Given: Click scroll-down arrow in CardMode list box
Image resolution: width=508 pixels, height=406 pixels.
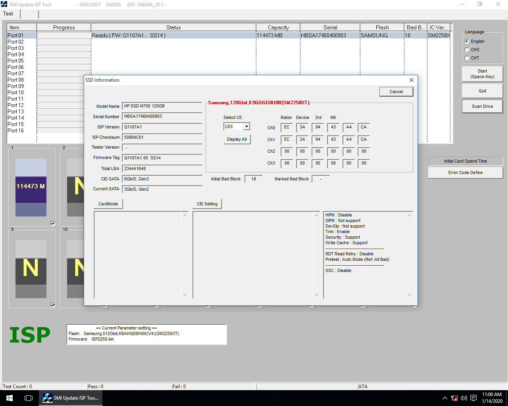Looking at the screenshot, I should click(x=185, y=295).
